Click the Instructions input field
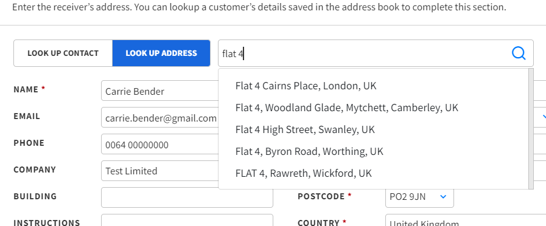The height and width of the screenshot is (226, 546). point(187,220)
